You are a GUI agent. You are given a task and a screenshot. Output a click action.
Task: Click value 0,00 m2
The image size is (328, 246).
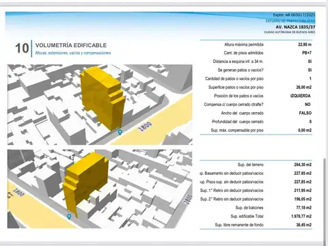pos(305,131)
